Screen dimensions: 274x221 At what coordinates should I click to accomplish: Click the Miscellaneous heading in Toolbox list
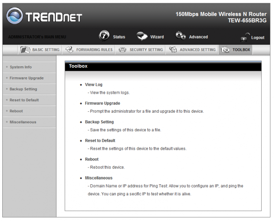[99, 178]
